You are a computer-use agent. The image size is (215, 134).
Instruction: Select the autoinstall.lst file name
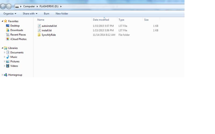49,26
